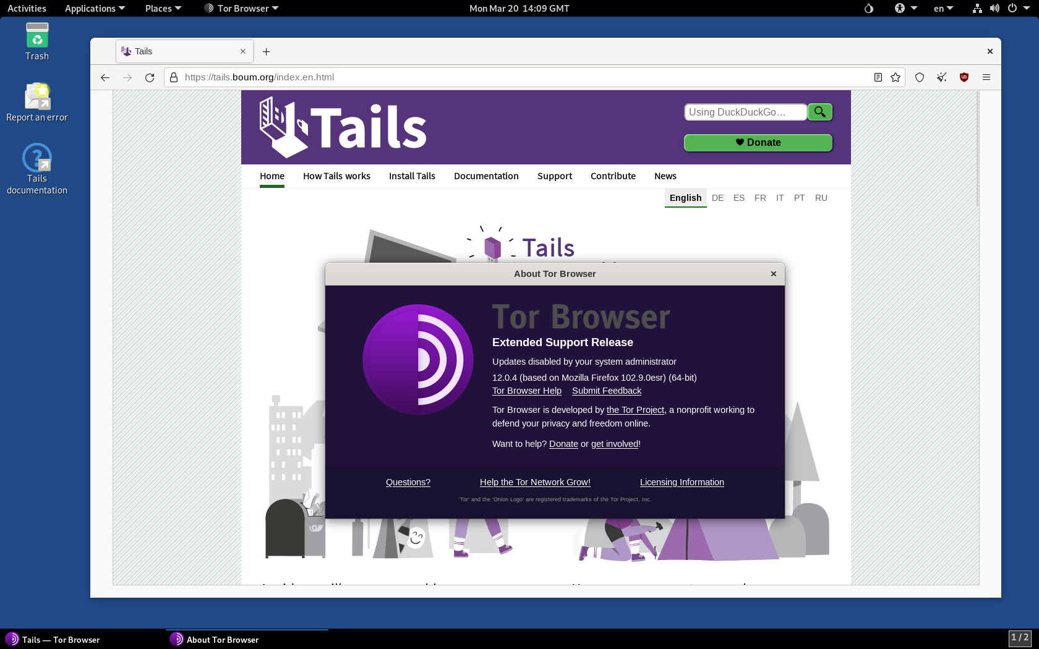Click the browser forward arrow
Screen dimensions: 1039x649
click(x=127, y=77)
